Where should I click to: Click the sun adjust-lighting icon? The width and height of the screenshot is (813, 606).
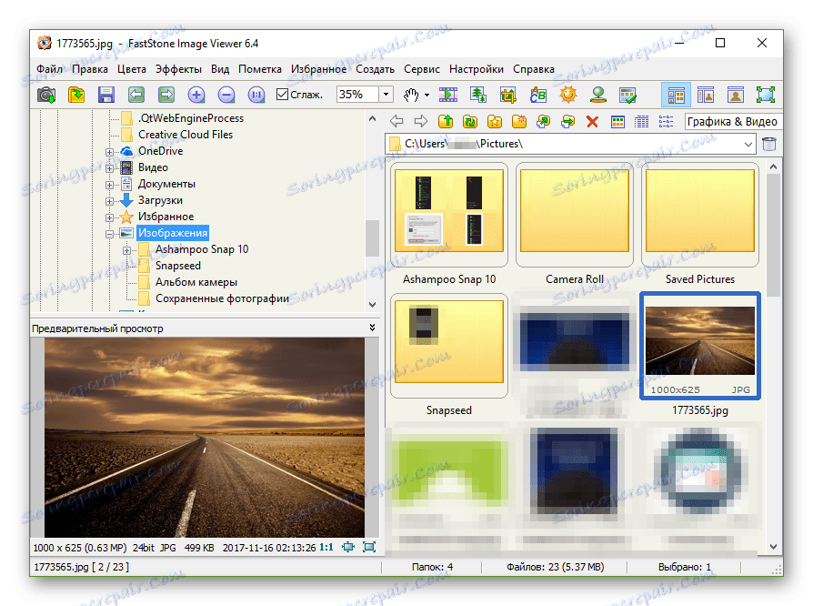[x=567, y=95]
